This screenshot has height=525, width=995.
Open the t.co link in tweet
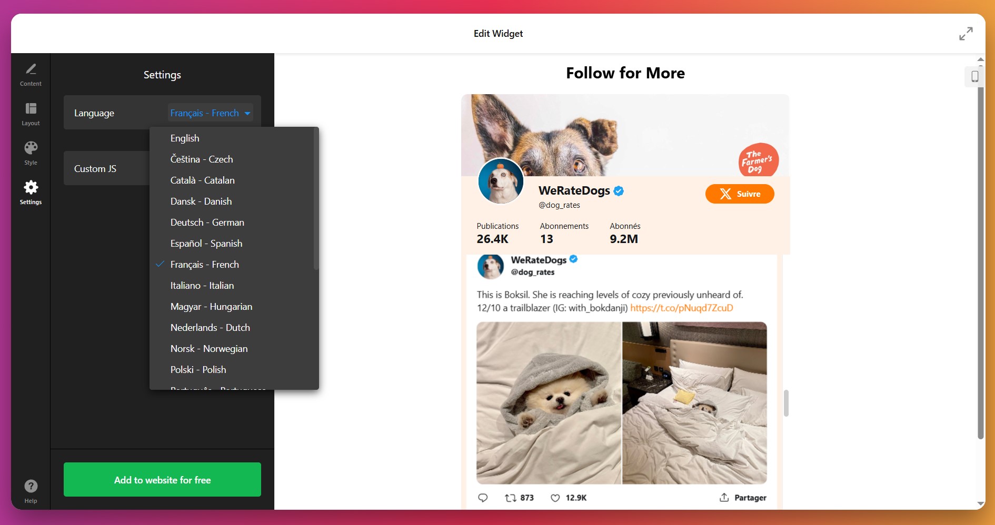681,308
